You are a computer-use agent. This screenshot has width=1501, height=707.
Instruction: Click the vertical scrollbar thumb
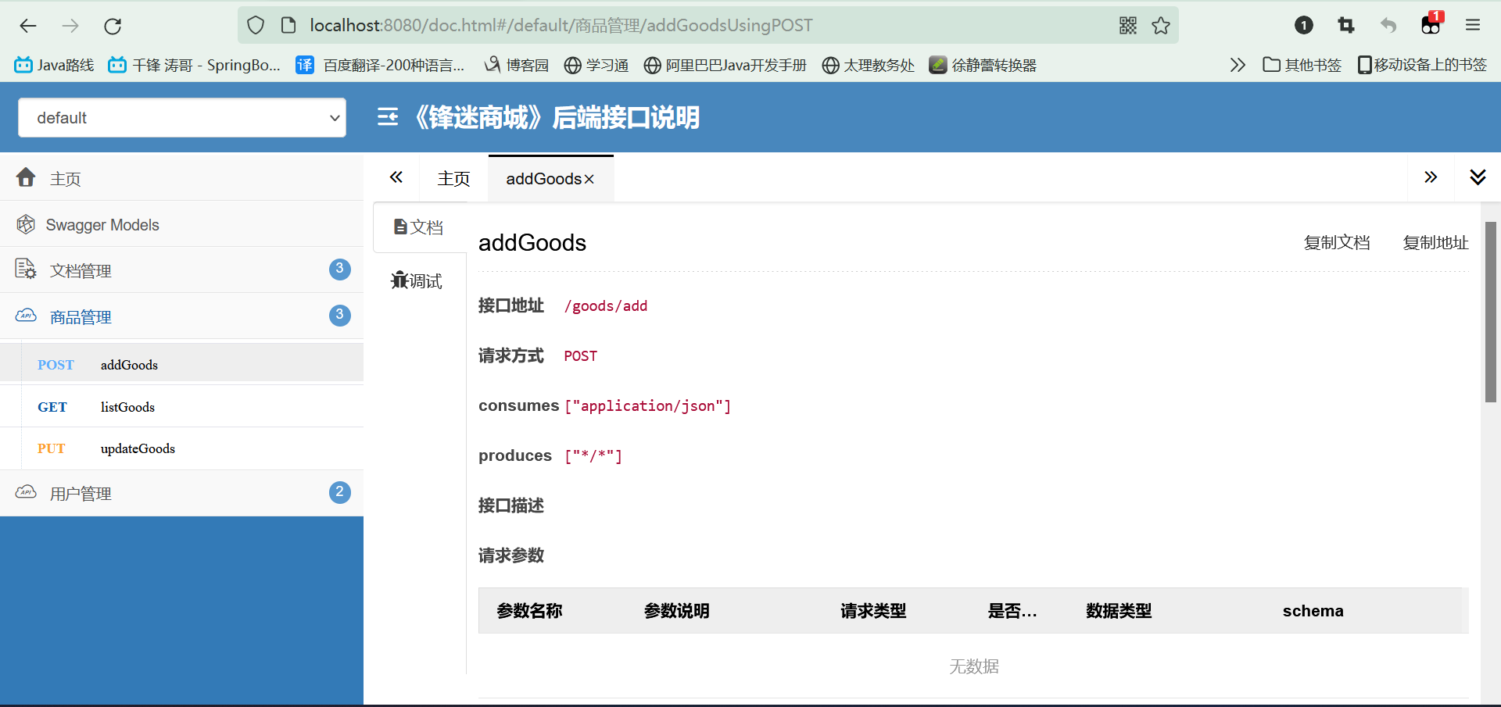coord(1491,312)
